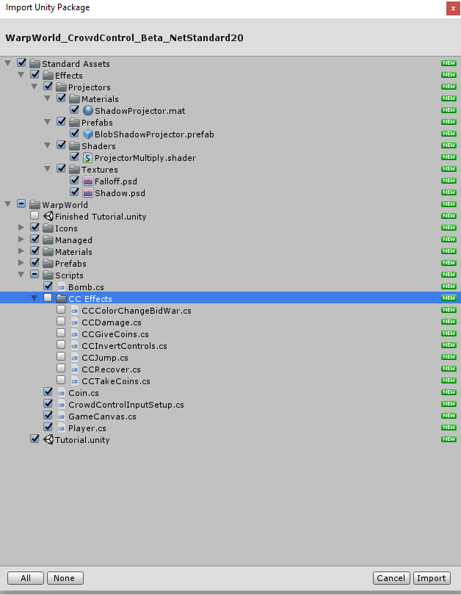Expand the Managed folder disclosure triangle
The width and height of the screenshot is (461, 595).
tap(21, 240)
